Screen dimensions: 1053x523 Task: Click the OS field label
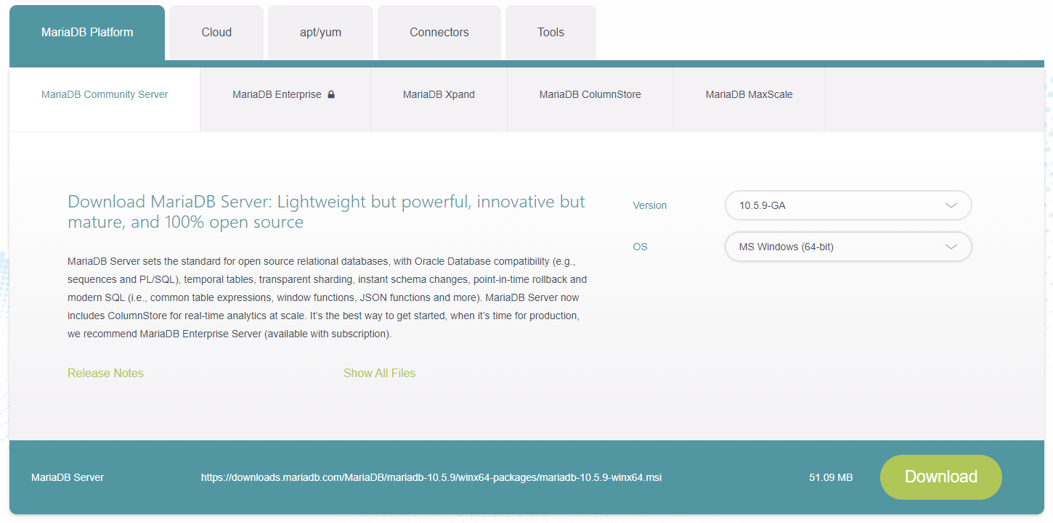(640, 247)
